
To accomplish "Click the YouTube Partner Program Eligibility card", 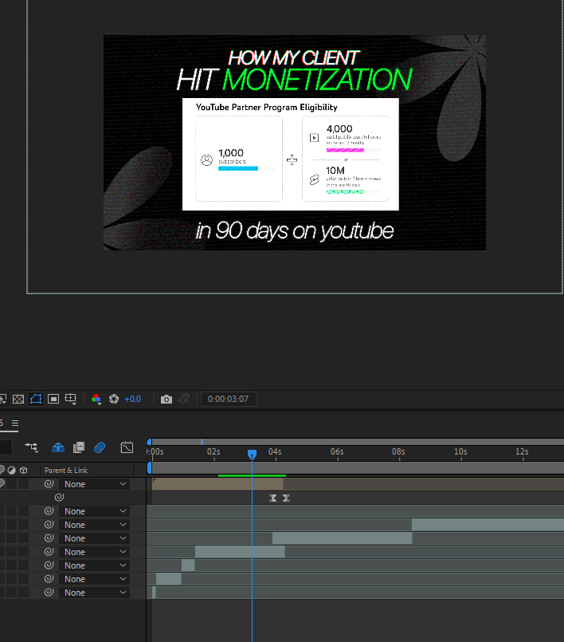I will pyautogui.click(x=291, y=155).
